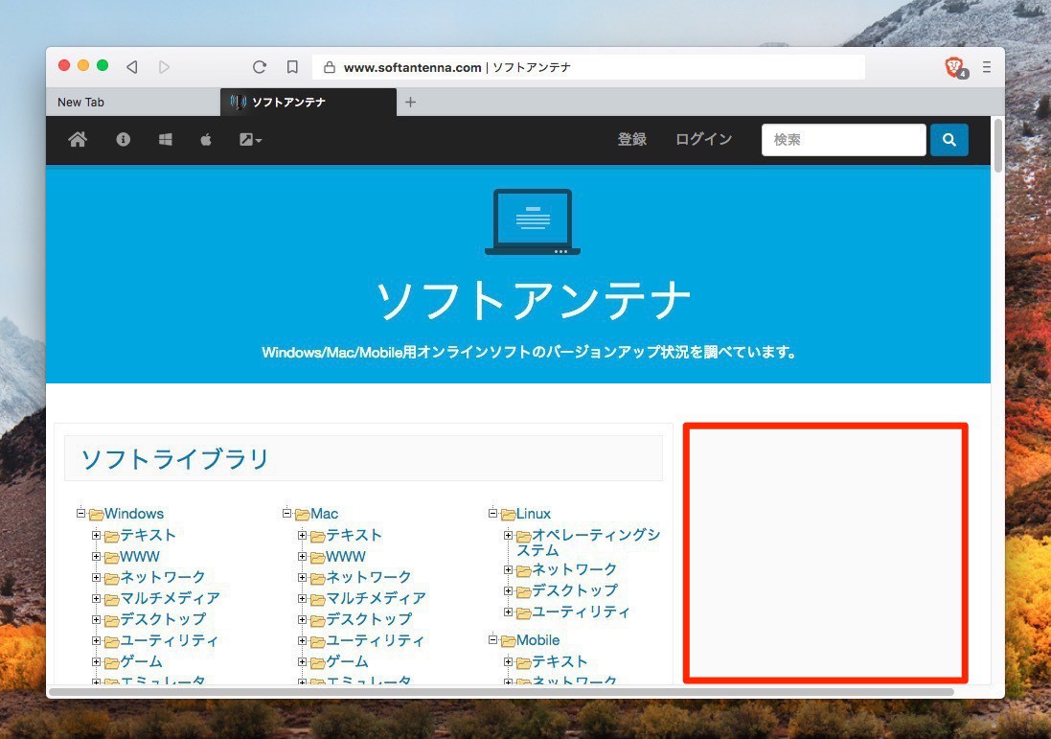
Task: Open デスクトップ under Windows
Action: click(163, 619)
